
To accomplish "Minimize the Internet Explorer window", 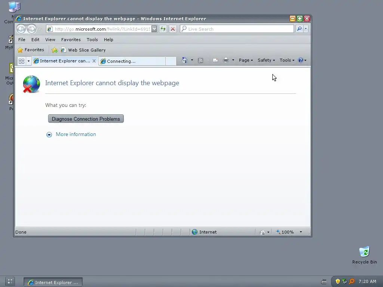I will click(x=292, y=19).
